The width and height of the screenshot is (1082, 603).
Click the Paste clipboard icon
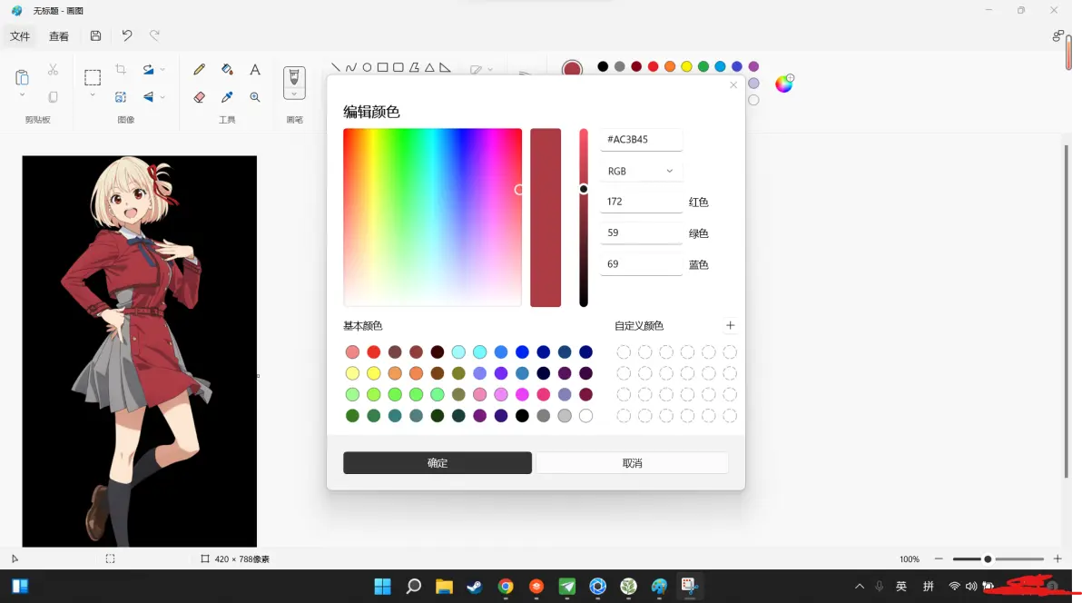(22, 76)
